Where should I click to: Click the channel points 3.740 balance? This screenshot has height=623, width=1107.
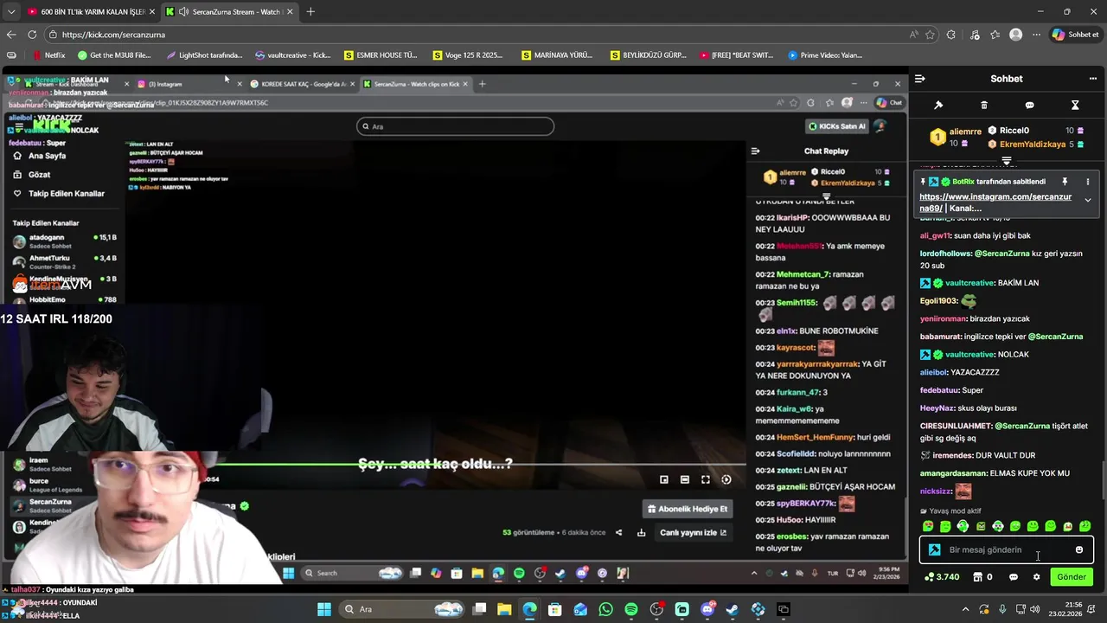pyautogui.click(x=942, y=577)
